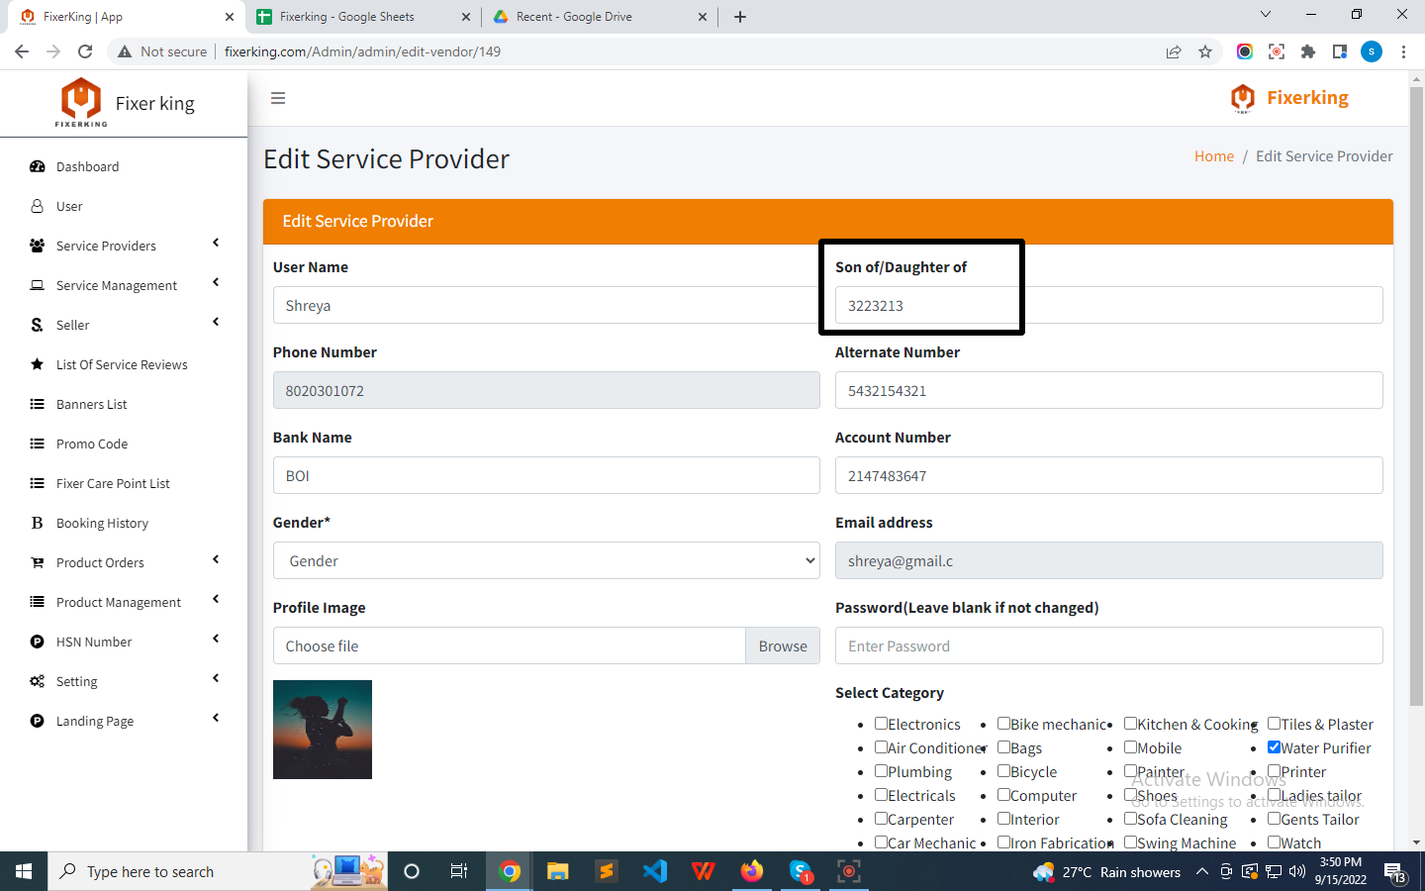
Task: Click the HSN Number P icon
Action: (x=38, y=642)
